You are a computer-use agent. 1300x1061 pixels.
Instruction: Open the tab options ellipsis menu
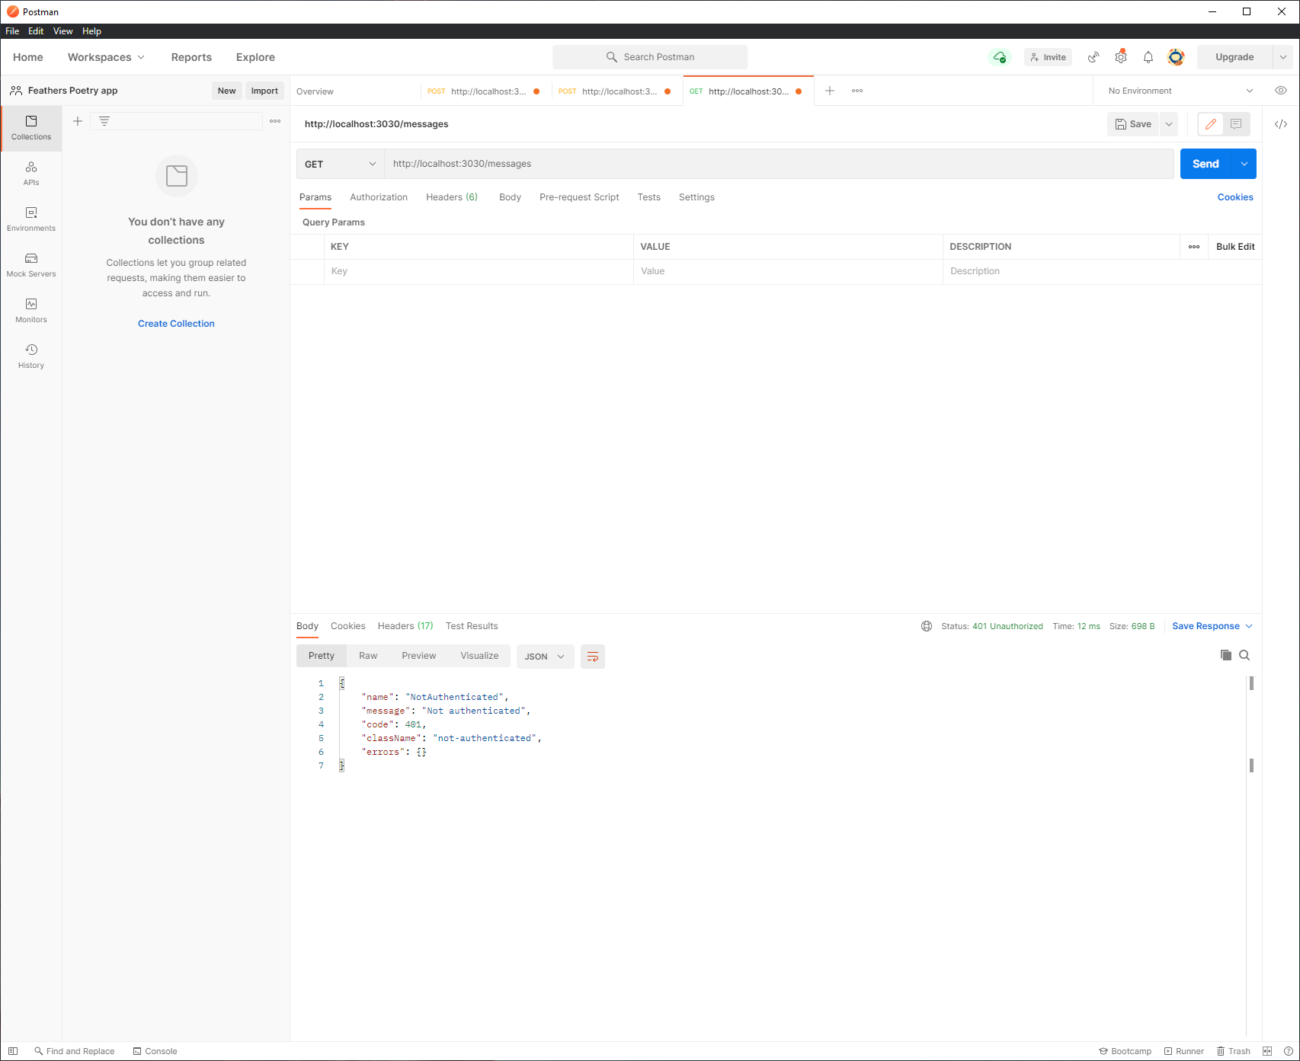[x=857, y=91]
